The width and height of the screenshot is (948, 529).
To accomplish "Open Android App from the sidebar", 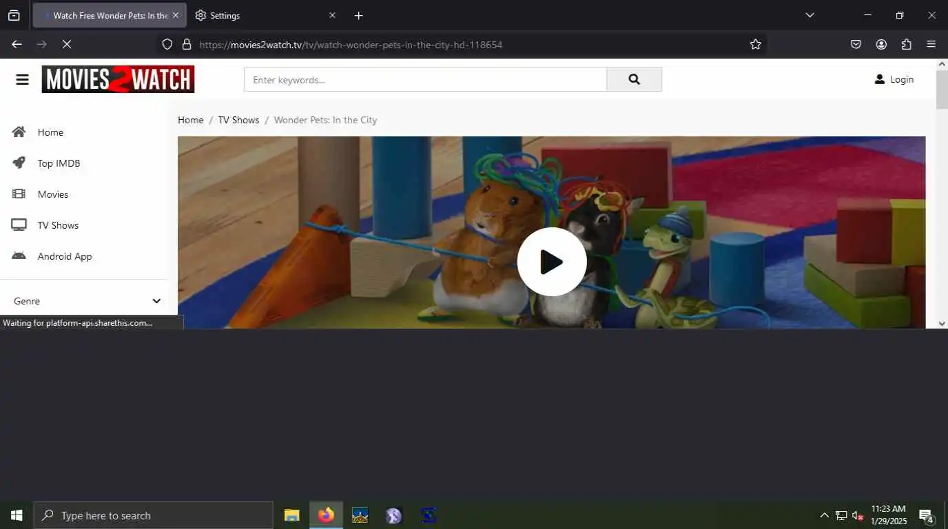I will tap(65, 256).
